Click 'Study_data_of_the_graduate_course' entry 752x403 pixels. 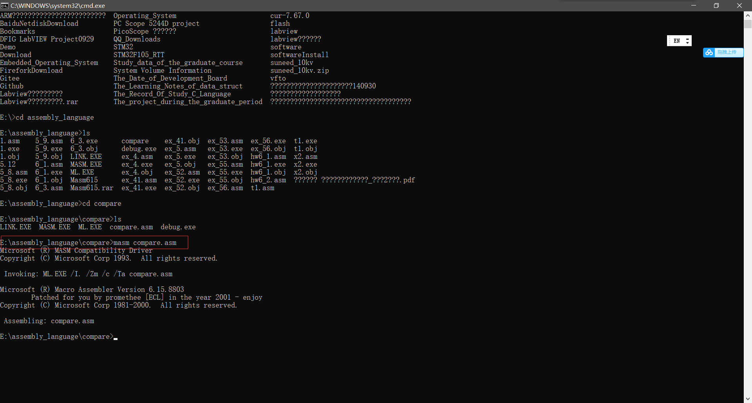178,63
